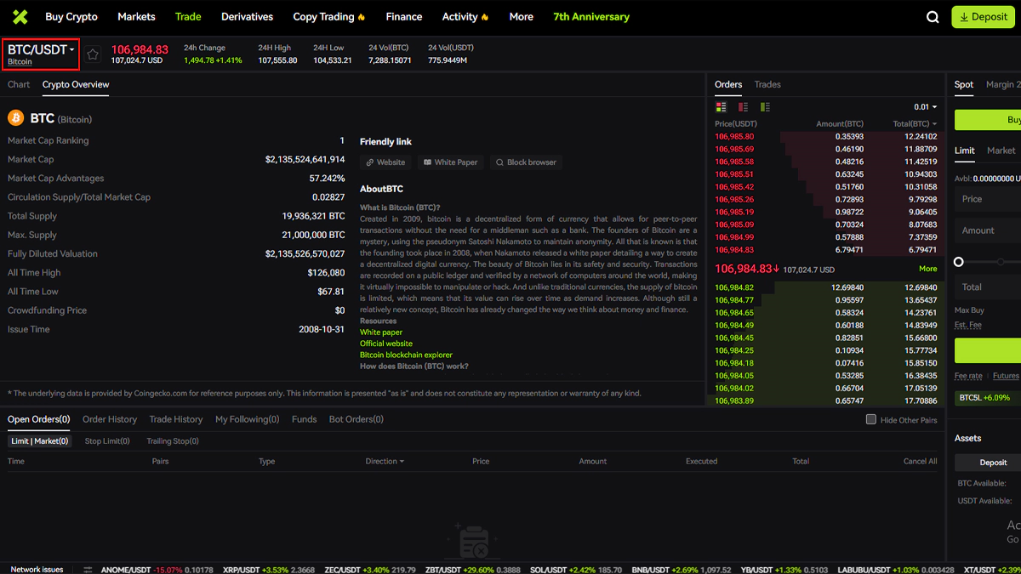The image size is (1021, 574).
Task: Open the search magnifier icon
Action: tap(933, 17)
